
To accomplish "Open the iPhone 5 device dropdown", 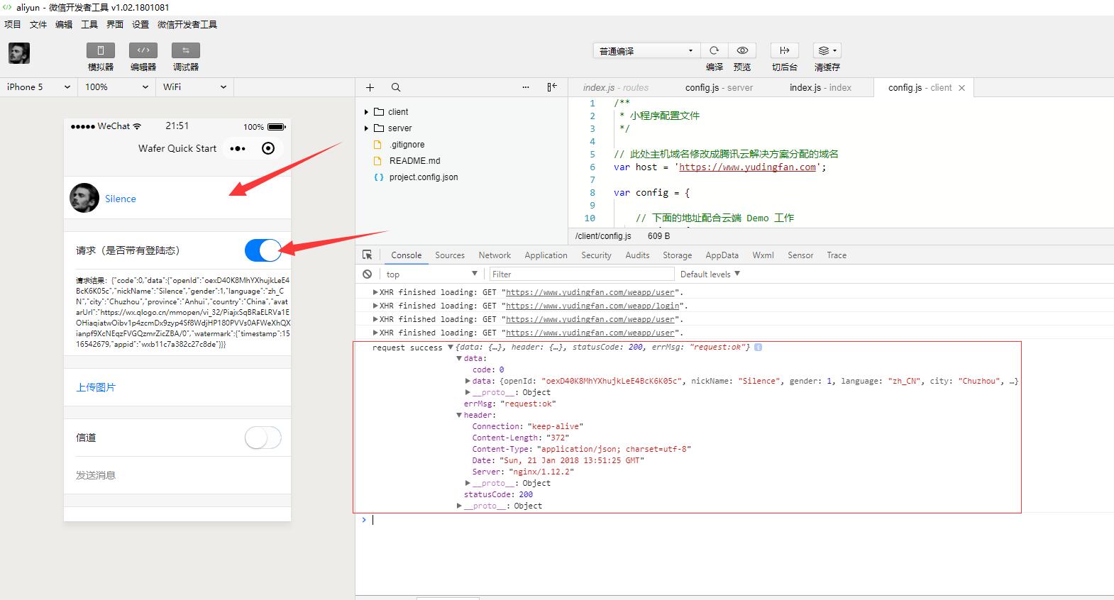I will pos(38,87).
